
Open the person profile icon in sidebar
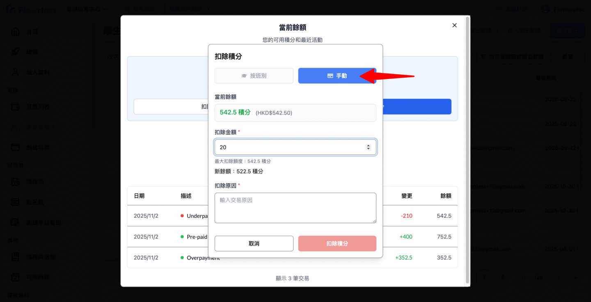click(15, 72)
